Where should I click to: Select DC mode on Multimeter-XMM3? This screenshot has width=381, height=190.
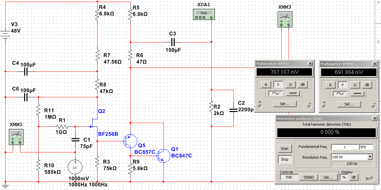[x=358, y=93]
